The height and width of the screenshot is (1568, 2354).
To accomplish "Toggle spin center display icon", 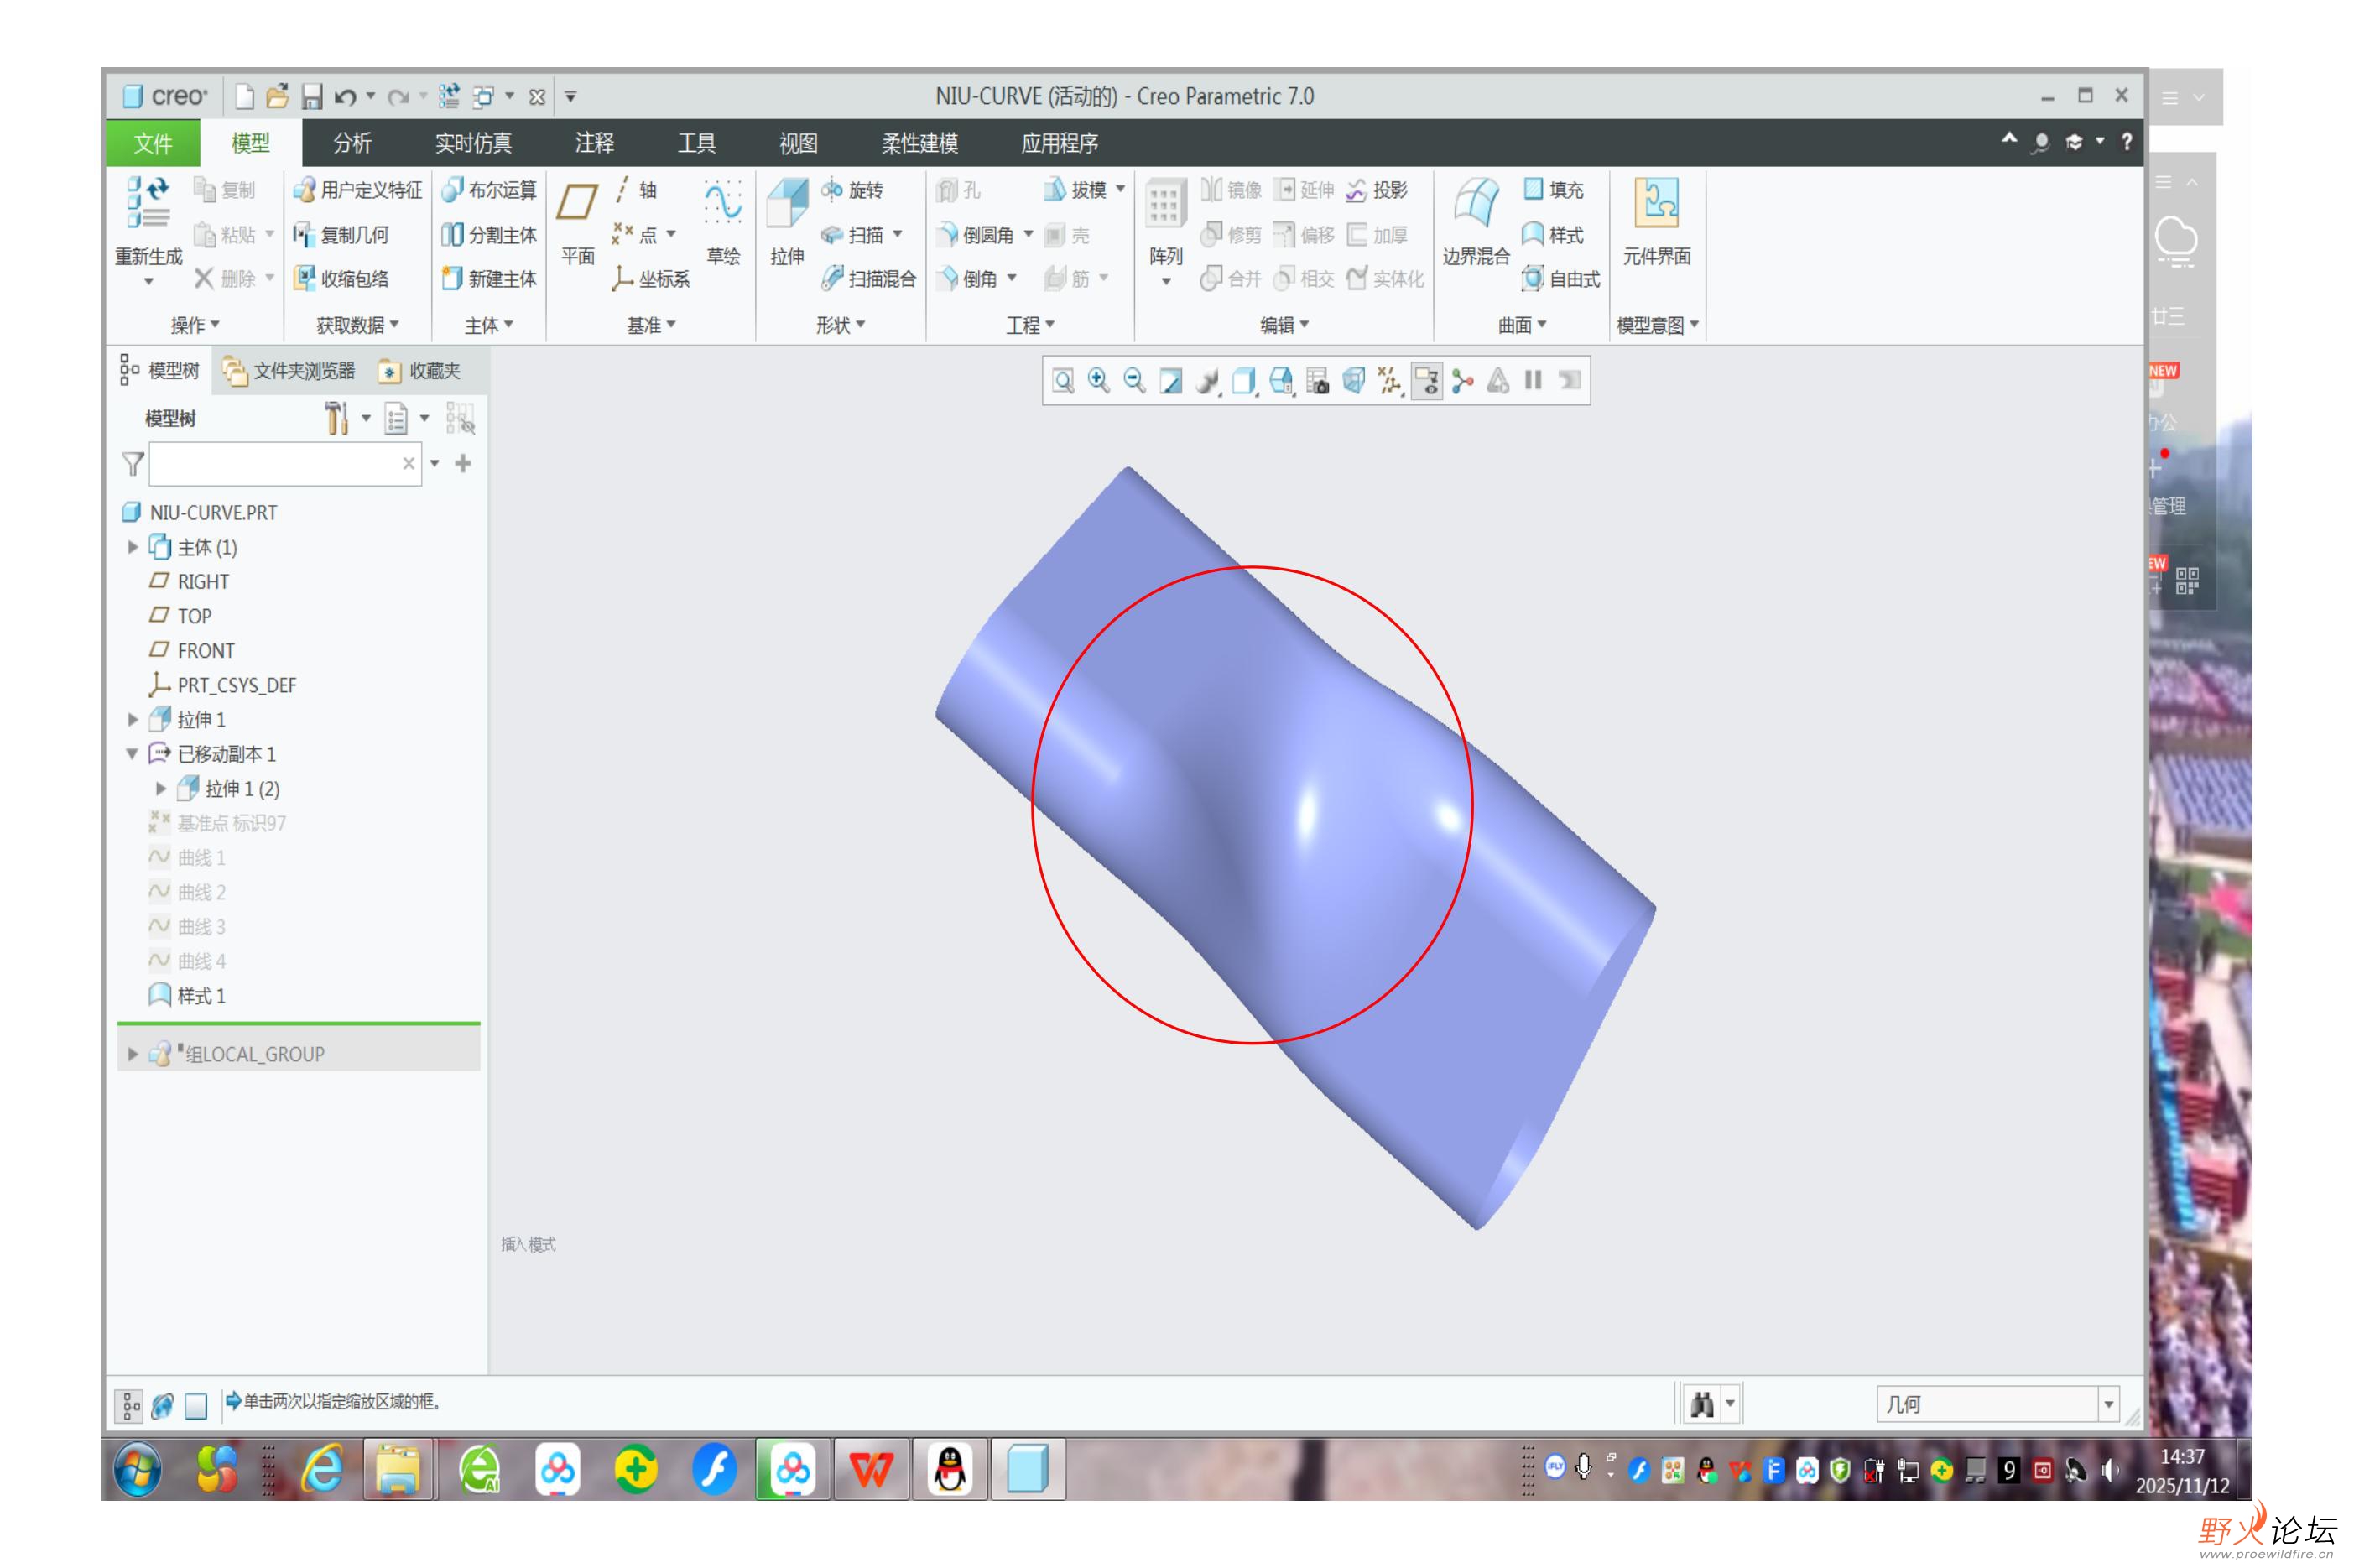I will pyautogui.click(x=1462, y=381).
